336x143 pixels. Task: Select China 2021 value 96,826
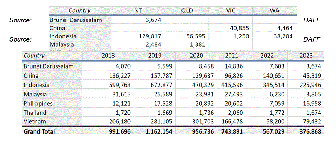(234, 76)
